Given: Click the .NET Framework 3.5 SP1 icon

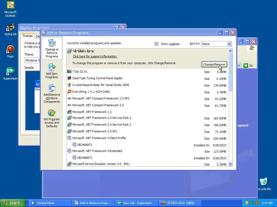Looking at the screenshot, I should (x=69, y=131).
